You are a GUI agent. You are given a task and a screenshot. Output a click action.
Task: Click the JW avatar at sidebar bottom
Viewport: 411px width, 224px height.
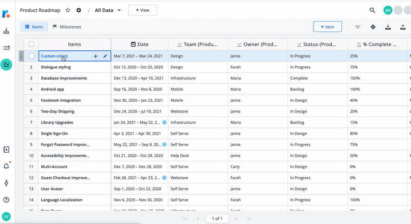tap(6, 217)
